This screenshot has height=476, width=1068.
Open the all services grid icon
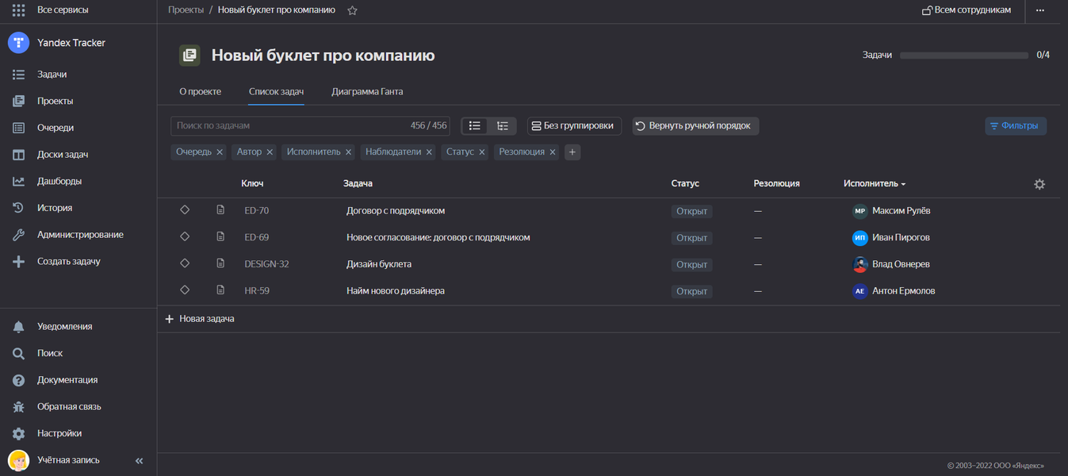coord(18,10)
